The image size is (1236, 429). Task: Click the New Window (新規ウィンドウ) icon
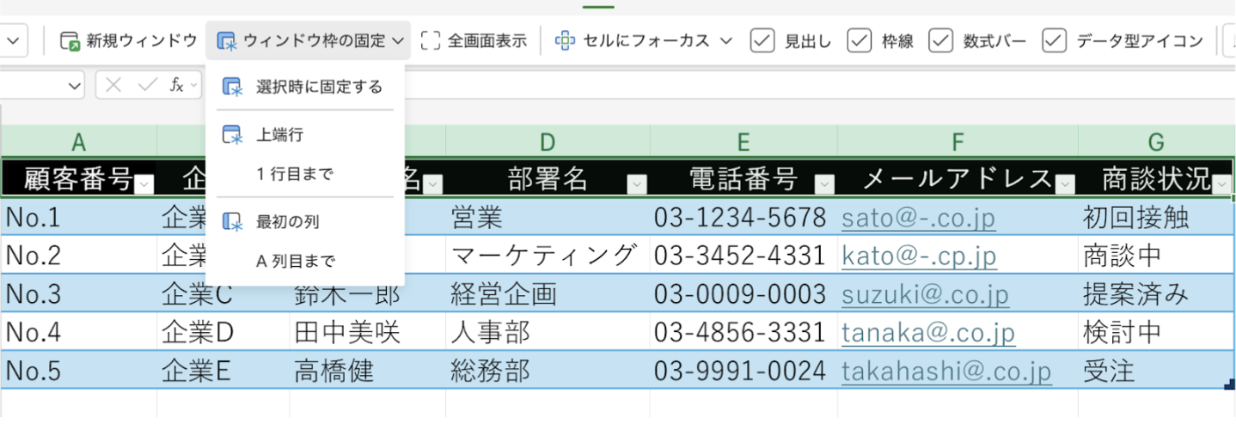coord(70,40)
